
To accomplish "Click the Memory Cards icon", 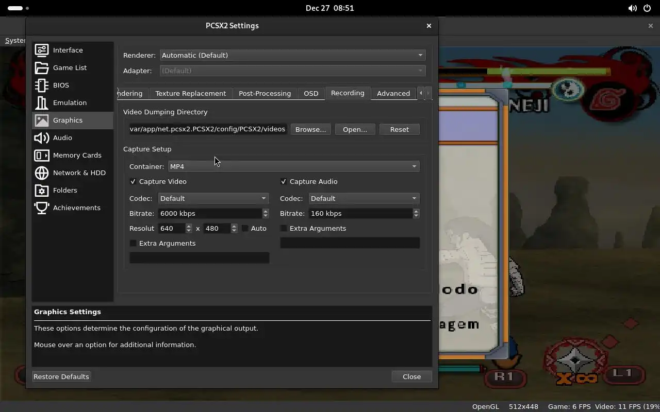I will pos(42,155).
